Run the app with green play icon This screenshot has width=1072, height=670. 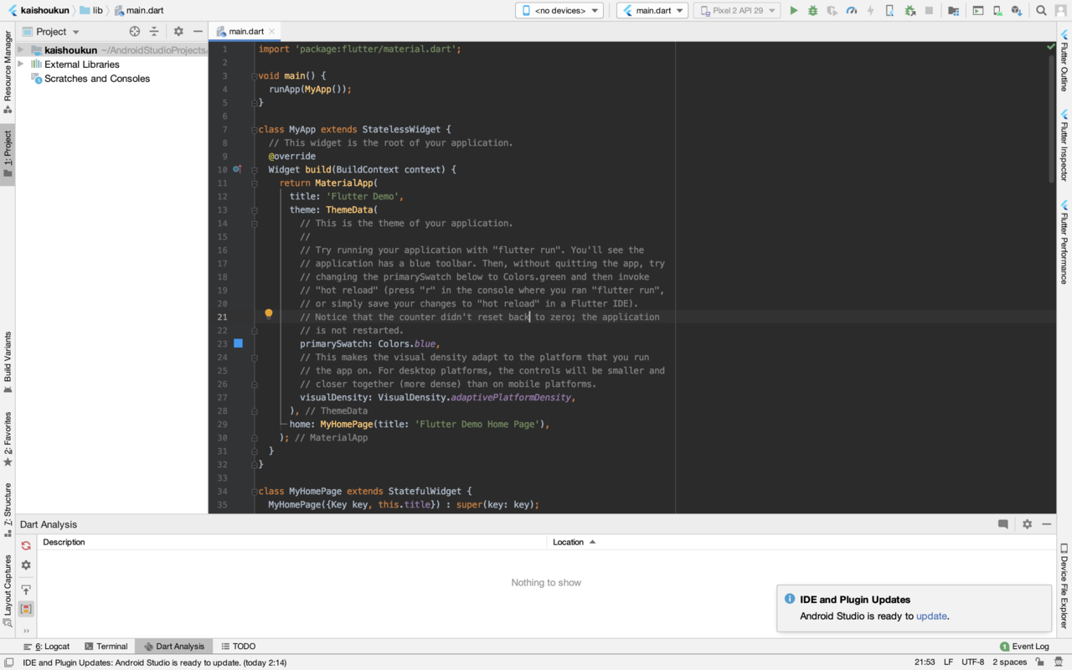coord(794,11)
